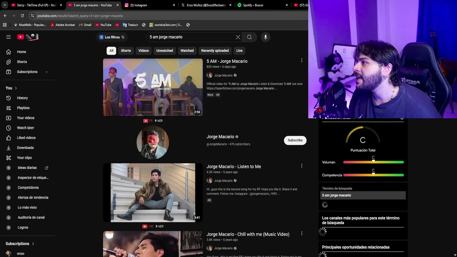
Task: Expand the You section chevron
Action: coord(16,88)
